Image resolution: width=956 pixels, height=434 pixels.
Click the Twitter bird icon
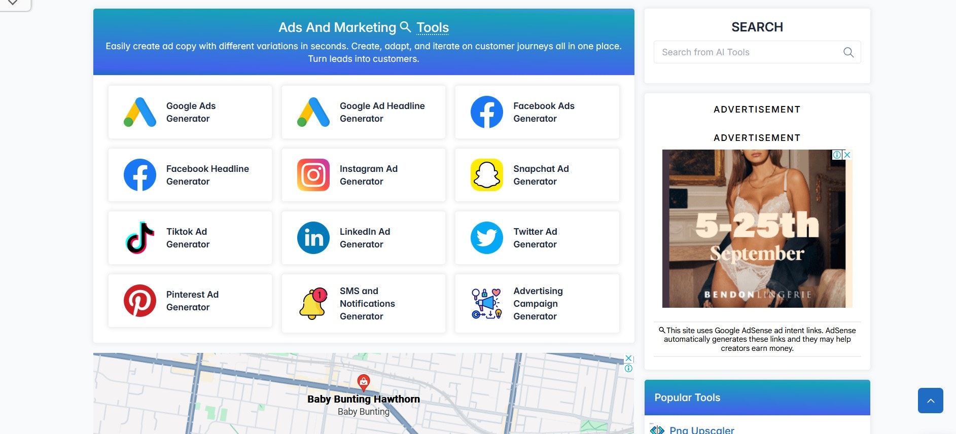[x=486, y=238]
